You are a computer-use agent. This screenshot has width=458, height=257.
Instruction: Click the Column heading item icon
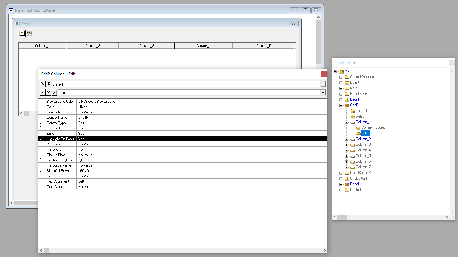(358, 128)
